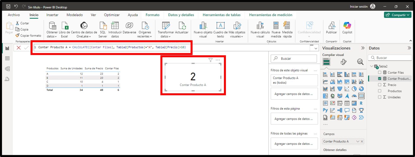The height and width of the screenshot is (157, 415).
Task: Select the card visualization icon
Action: click(x=362, y=96)
